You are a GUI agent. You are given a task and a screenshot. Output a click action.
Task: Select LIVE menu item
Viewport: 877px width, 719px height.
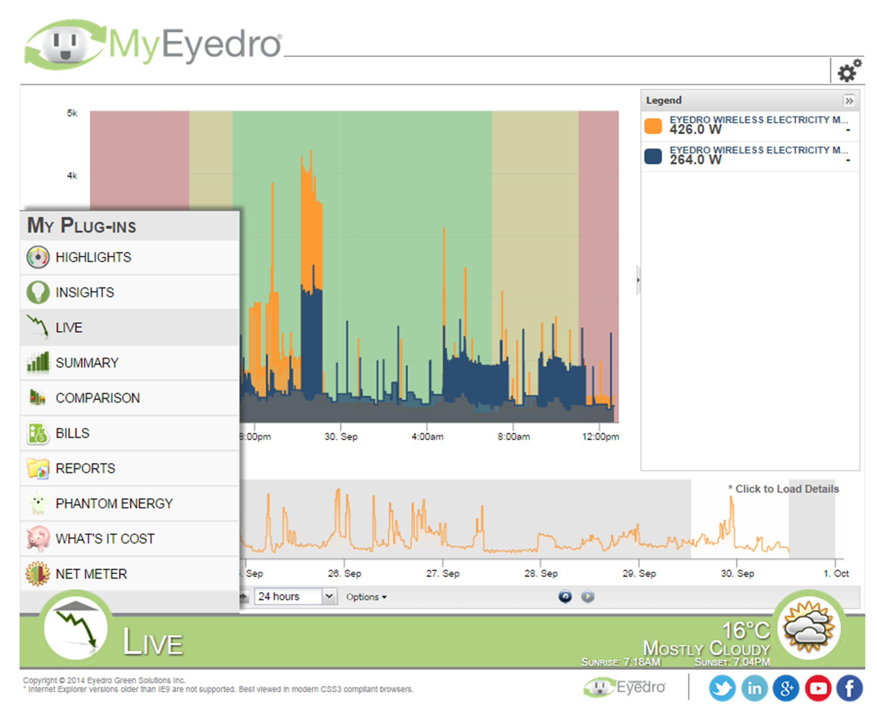point(129,327)
